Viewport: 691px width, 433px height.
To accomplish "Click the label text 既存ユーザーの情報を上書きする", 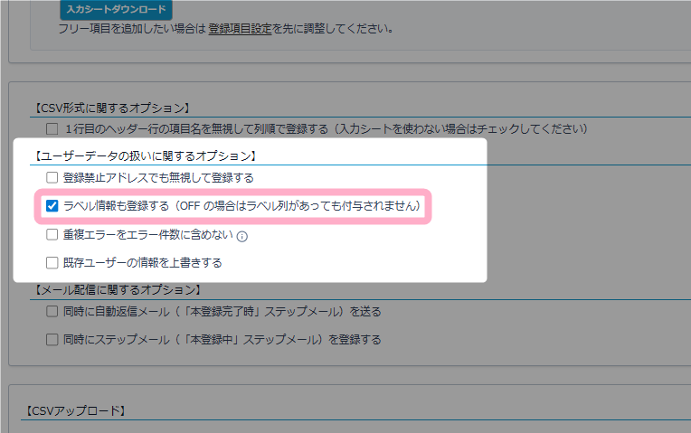I will click(142, 263).
